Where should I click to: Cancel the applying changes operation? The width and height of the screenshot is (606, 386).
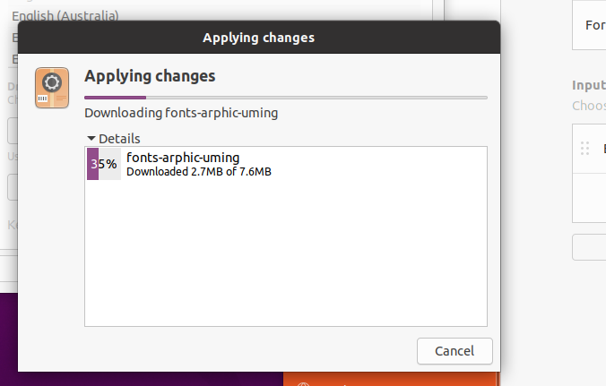click(454, 351)
